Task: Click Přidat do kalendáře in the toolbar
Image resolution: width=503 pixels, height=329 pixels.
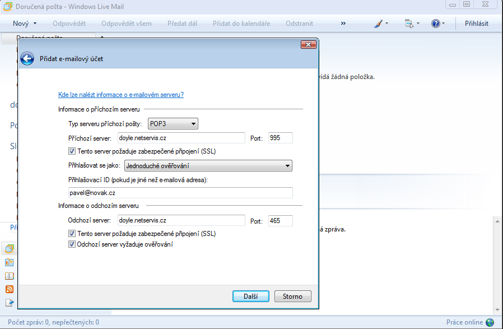Action: 241,24
